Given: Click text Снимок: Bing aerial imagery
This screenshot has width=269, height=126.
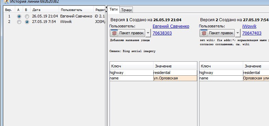Looking at the screenshot, I should coord(132,51).
